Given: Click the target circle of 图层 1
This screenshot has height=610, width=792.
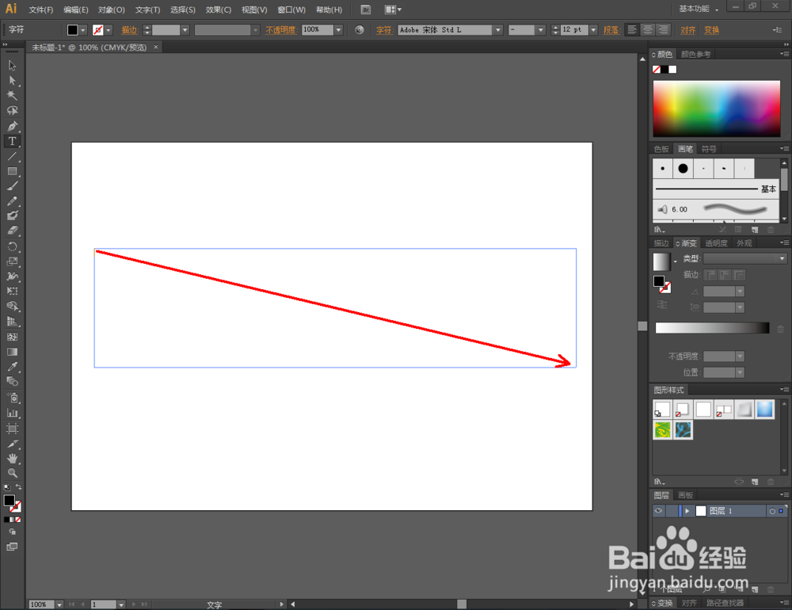Looking at the screenshot, I should [x=771, y=511].
